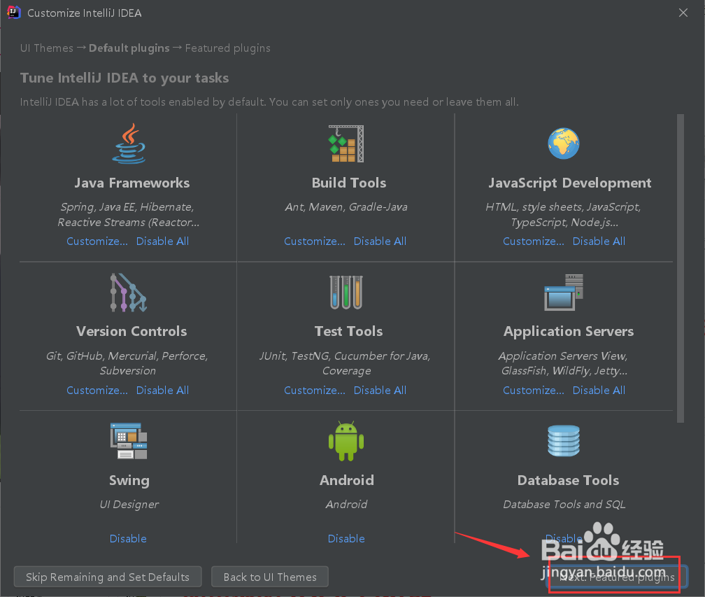Viewport: 705px width, 597px height.
Task: Click the 'Database Tools and SQL' description
Action: pos(564,505)
